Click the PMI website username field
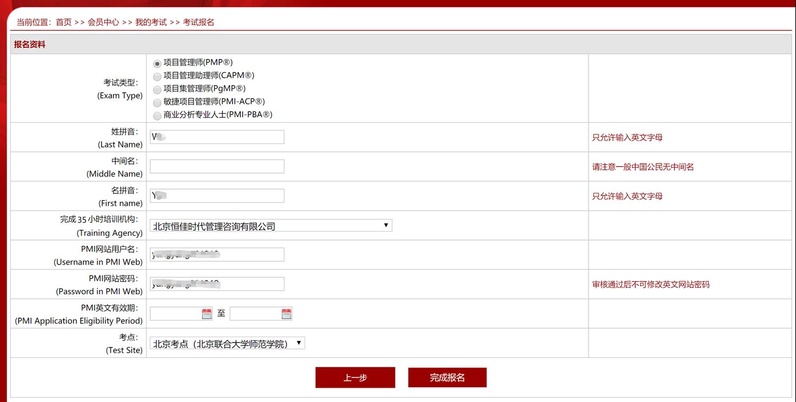Viewport: 796px width, 402px height. point(217,254)
